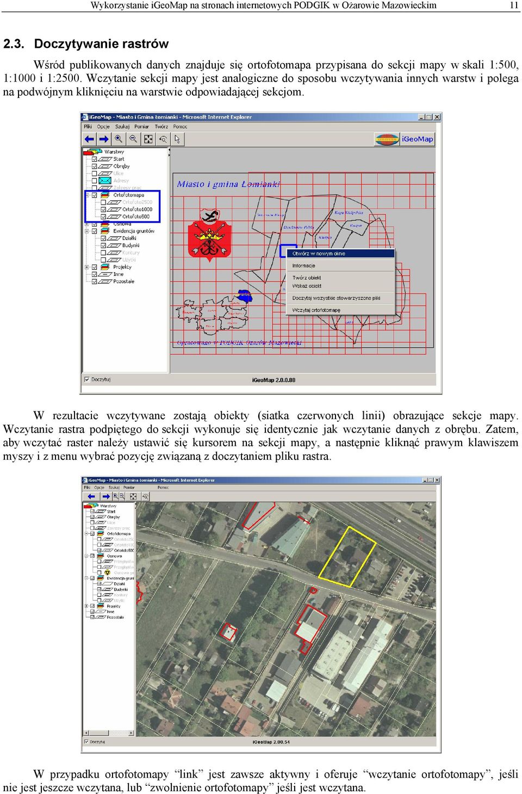Click the Warstwy layers icon in red-grid map window
The width and height of the screenshot is (522, 794).
coord(92,152)
